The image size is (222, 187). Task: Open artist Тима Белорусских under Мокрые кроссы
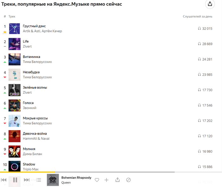point(37,123)
